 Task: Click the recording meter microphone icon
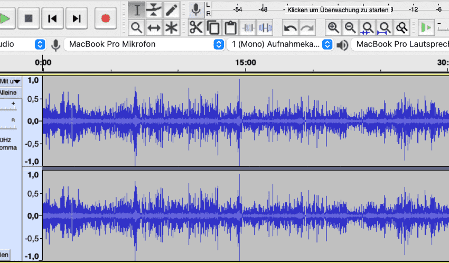pyautogui.click(x=196, y=10)
